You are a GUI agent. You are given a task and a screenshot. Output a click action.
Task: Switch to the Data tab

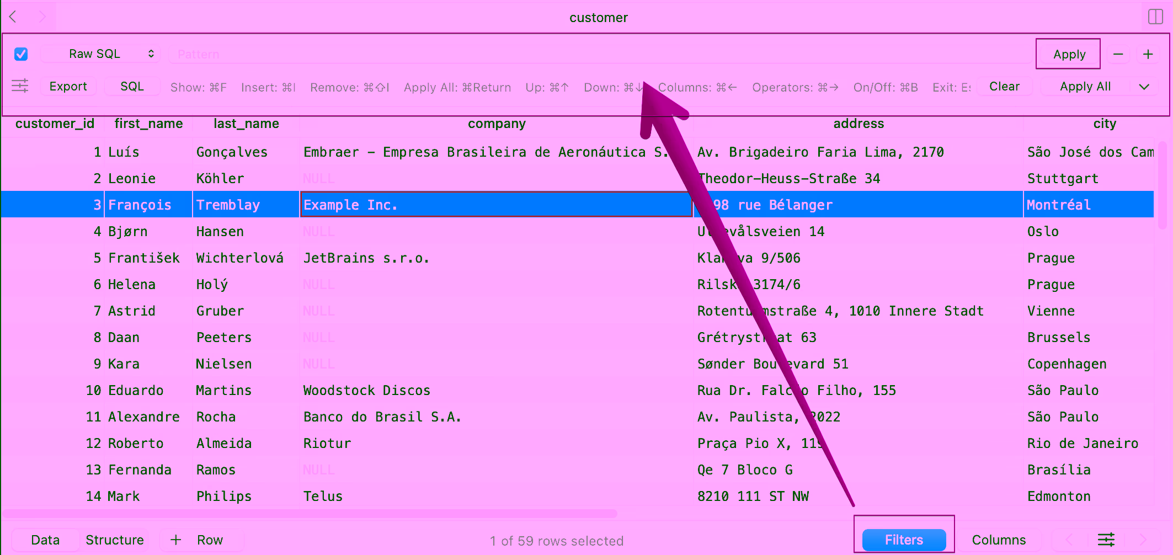click(x=45, y=540)
